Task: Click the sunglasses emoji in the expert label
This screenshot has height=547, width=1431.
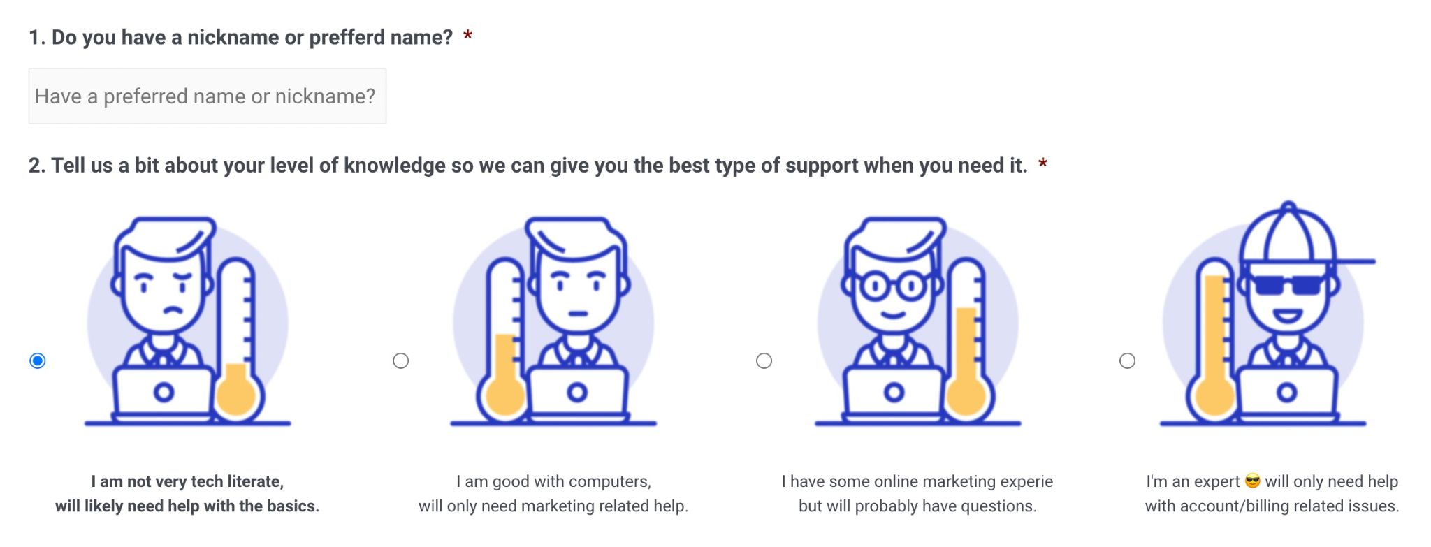Action: pyautogui.click(x=1252, y=481)
